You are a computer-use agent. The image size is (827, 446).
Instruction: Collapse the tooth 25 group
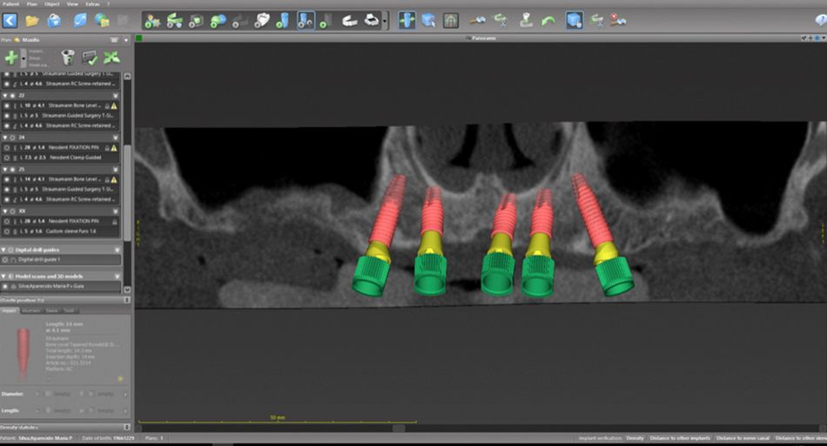[5, 169]
